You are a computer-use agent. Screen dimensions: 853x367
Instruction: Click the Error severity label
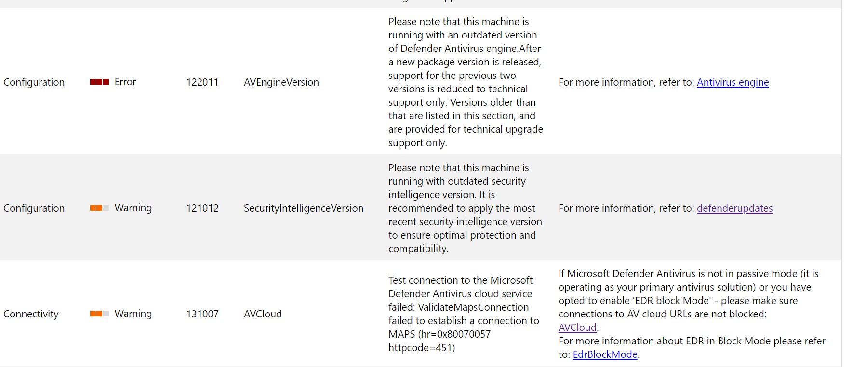click(x=125, y=82)
